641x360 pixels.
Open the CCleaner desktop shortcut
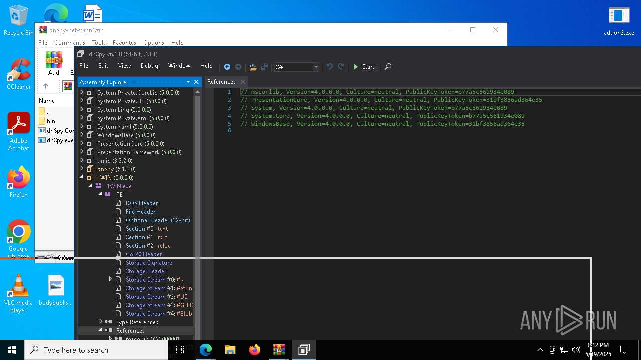(18, 74)
